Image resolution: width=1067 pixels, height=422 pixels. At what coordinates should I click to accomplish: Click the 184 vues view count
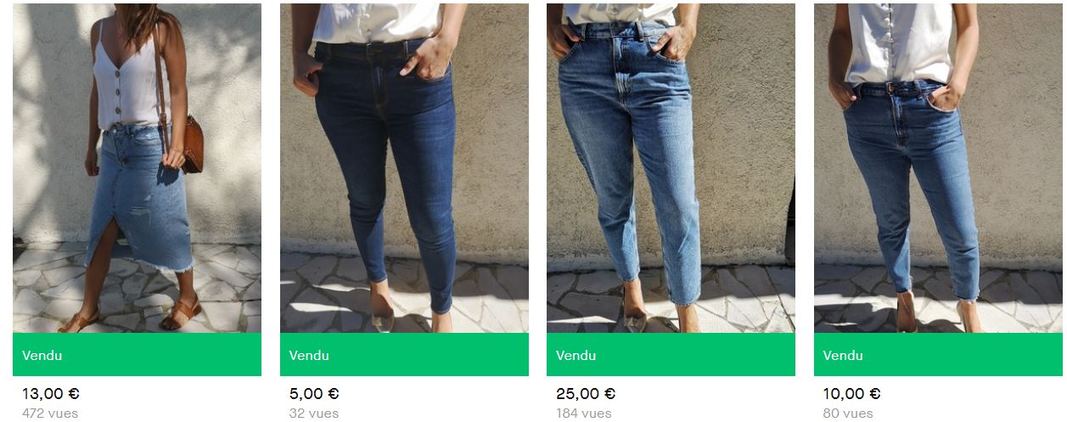[x=583, y=414]
